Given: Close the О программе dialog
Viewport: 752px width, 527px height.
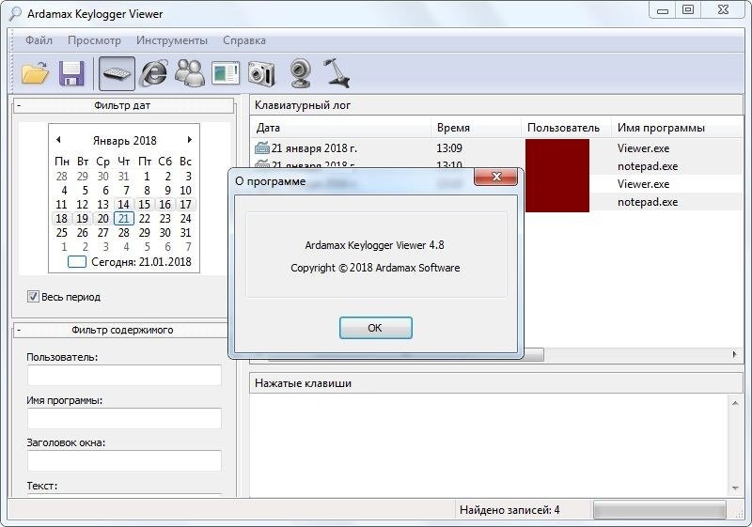Looking at the screenshot, I should coord(496,177).
